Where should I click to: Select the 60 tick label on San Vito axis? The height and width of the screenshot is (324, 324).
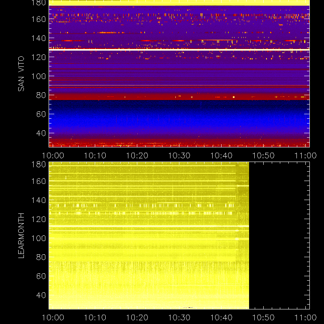pyautogui.click(x=41, y=114)
